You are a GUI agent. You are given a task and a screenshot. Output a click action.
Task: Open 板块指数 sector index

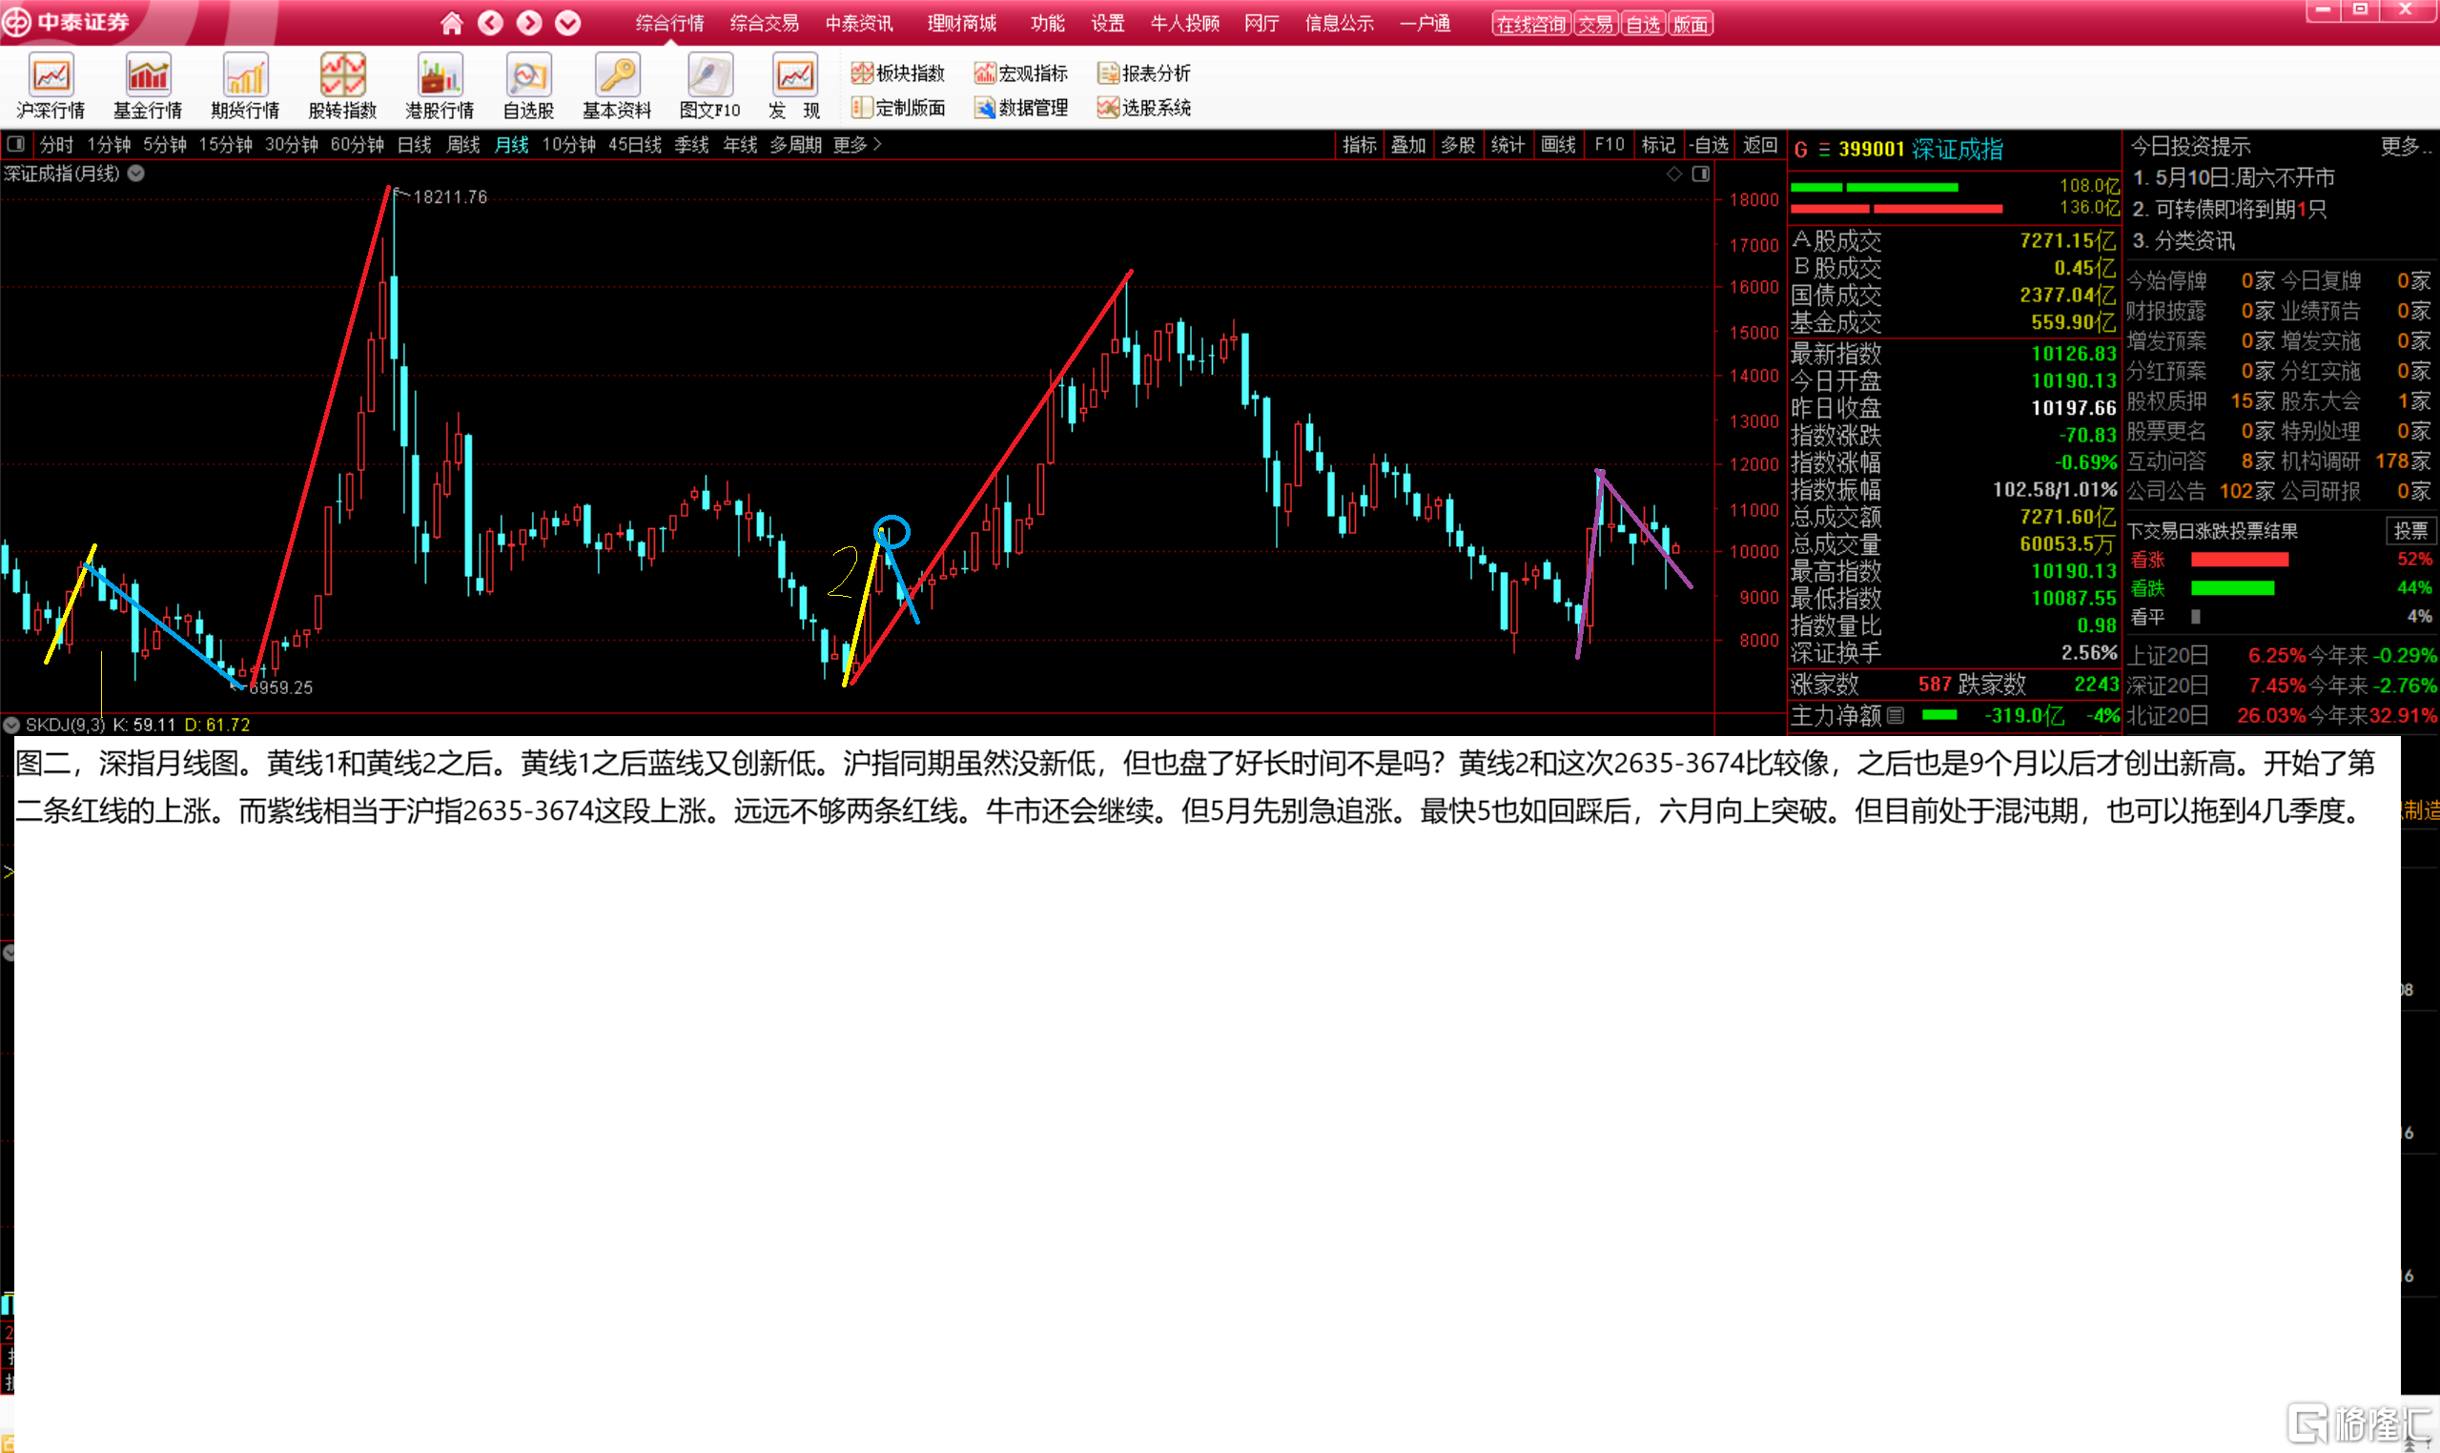click(x=898, y=73)
